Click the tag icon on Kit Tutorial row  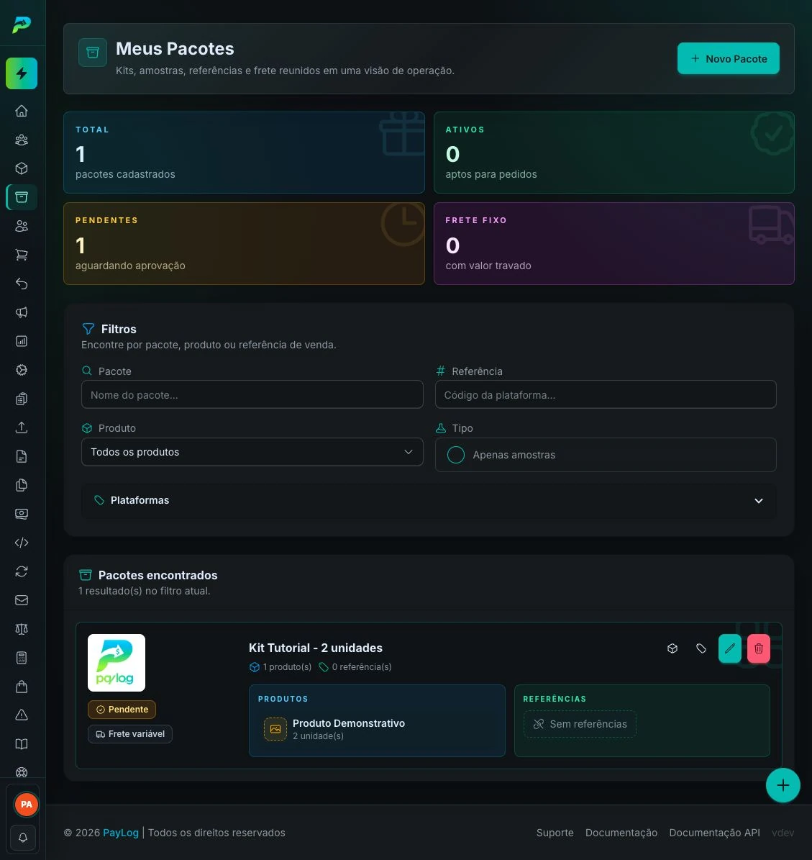click(701, 648)
